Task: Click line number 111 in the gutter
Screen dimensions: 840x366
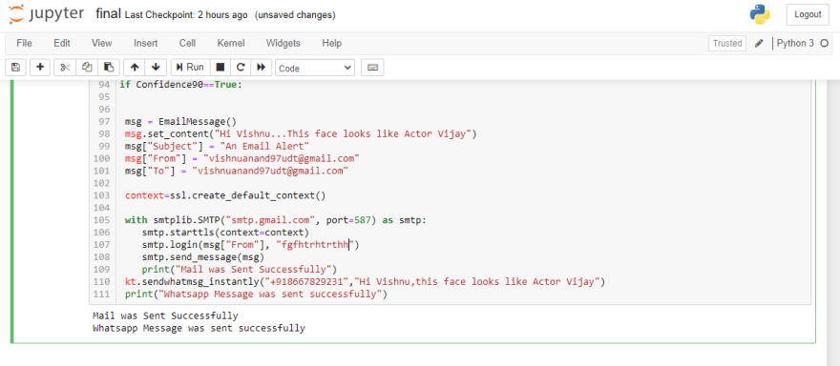Action: coord(102,294)
